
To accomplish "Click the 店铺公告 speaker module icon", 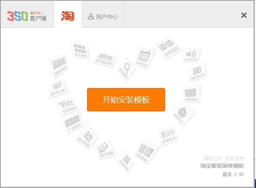I will coord(191,55).
